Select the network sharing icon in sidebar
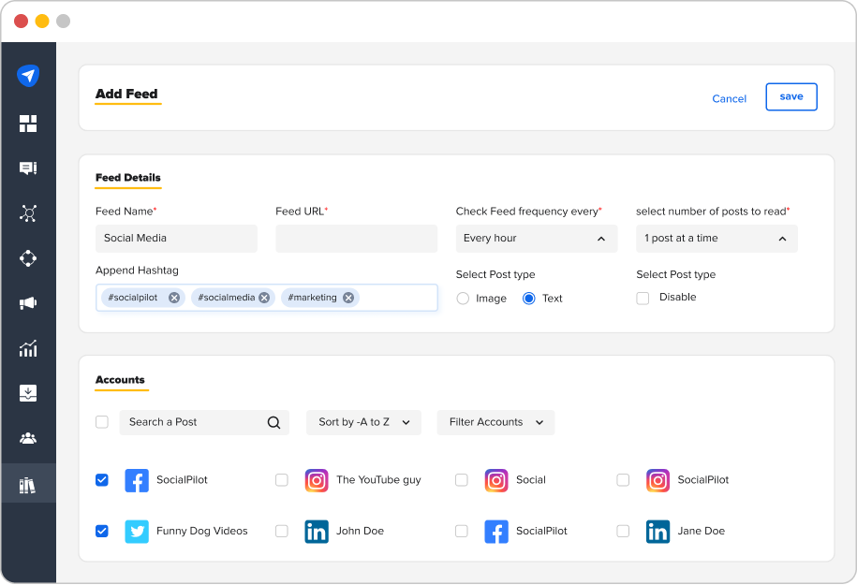 click(28, 213)
